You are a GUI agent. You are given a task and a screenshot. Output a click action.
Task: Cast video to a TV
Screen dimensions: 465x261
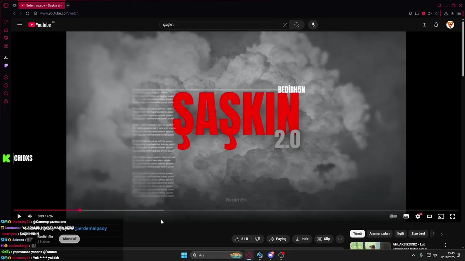(441, 216)
